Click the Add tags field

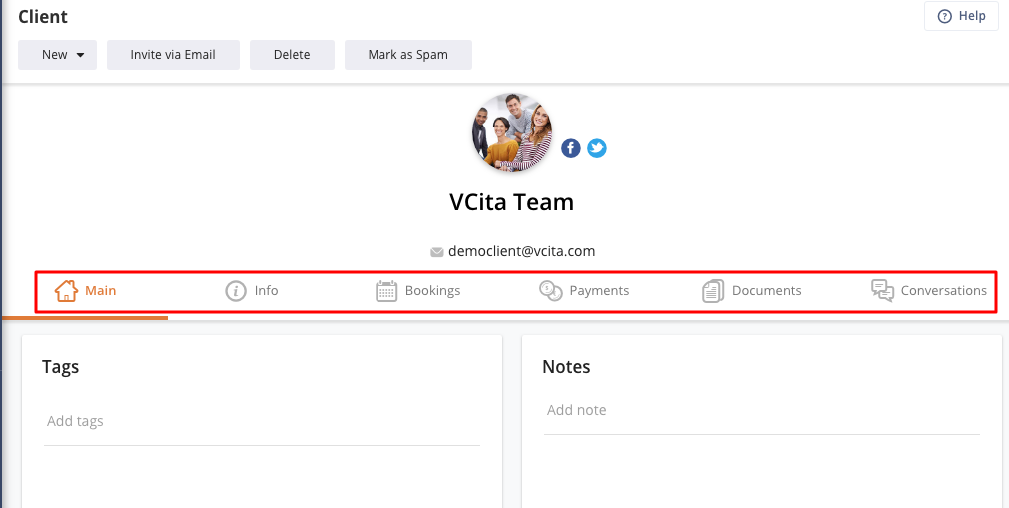[262, 421]
